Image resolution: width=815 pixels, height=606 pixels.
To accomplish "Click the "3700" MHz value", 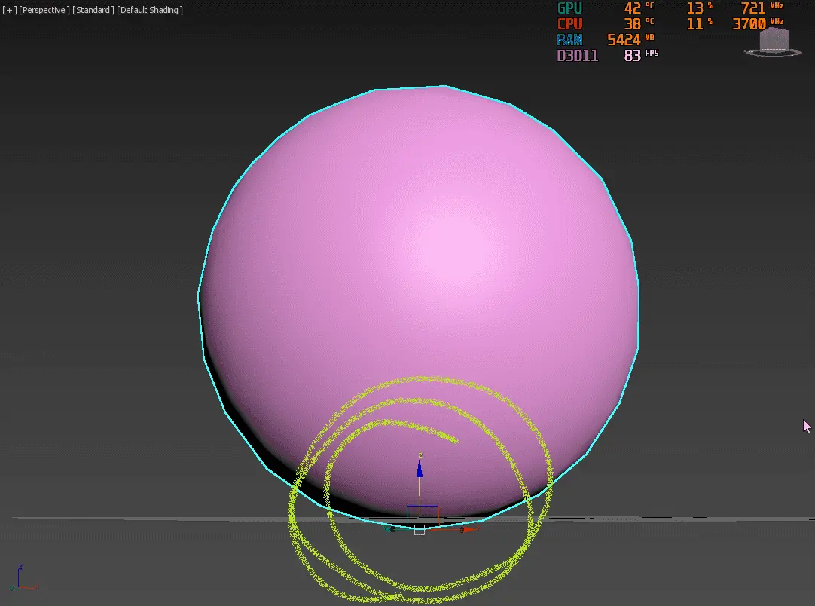I will [749, 24].
